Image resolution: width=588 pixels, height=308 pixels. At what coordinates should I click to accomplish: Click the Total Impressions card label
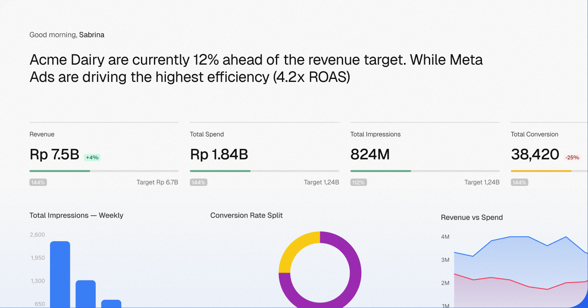click(x=375, y=134)
